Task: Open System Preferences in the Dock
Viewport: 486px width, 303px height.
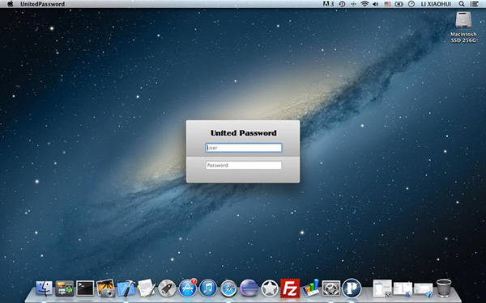Action: tap(331, 288)
